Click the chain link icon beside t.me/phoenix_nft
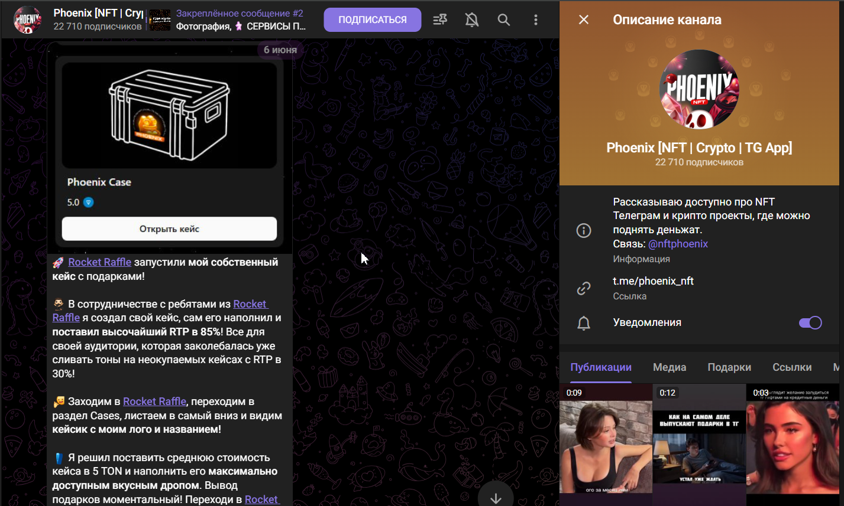 [584, 288]
